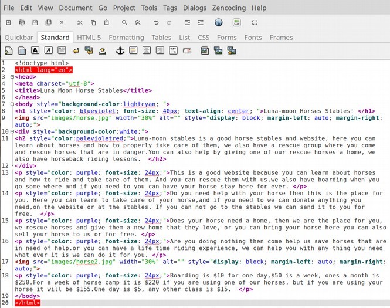Viewport: 390px width, 308px height.
Task: Click the New file icon in main toolbar
Action: [x=8, y=23]
